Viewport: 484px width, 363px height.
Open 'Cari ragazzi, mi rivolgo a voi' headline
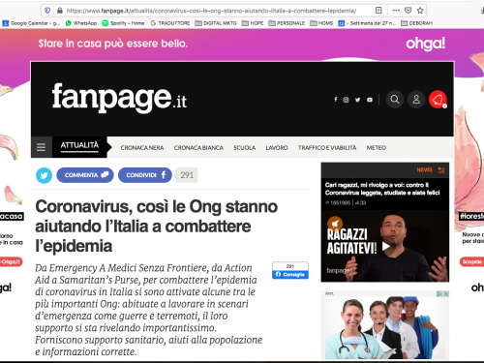pyautogui.click(x=382, y=189)
